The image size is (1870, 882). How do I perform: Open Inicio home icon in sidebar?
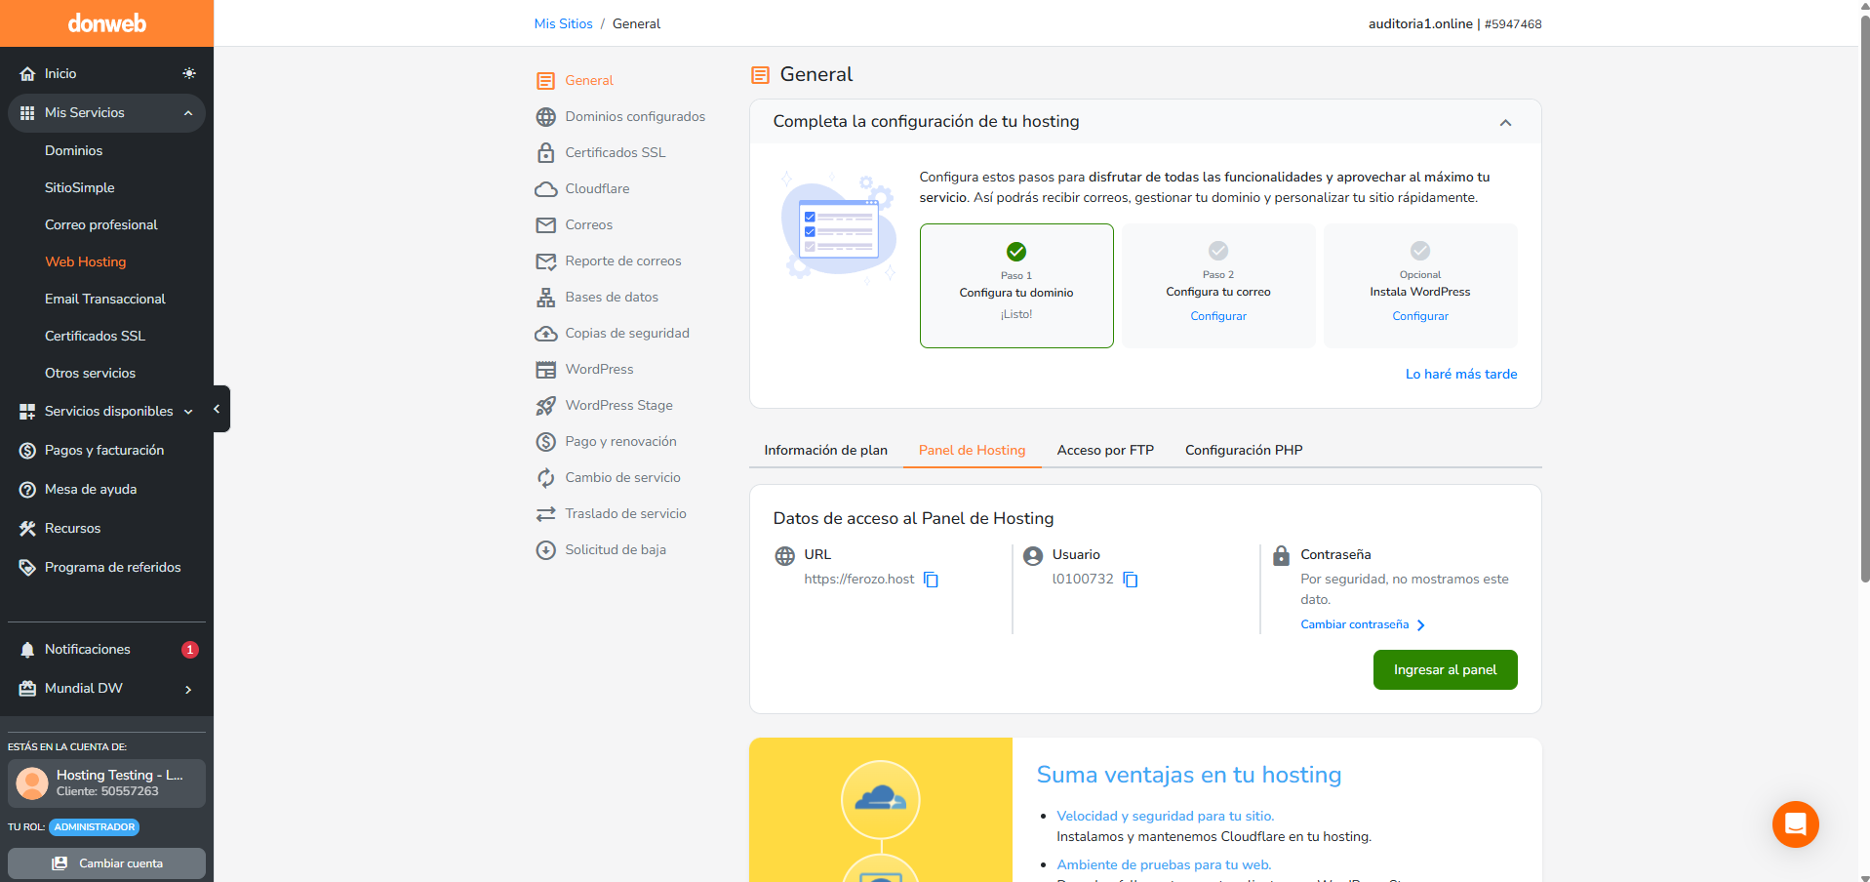pos(27,74)
